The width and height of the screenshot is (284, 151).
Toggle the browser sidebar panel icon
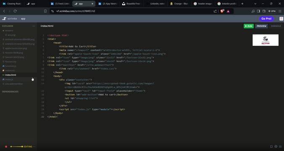(x=258, y=11)
